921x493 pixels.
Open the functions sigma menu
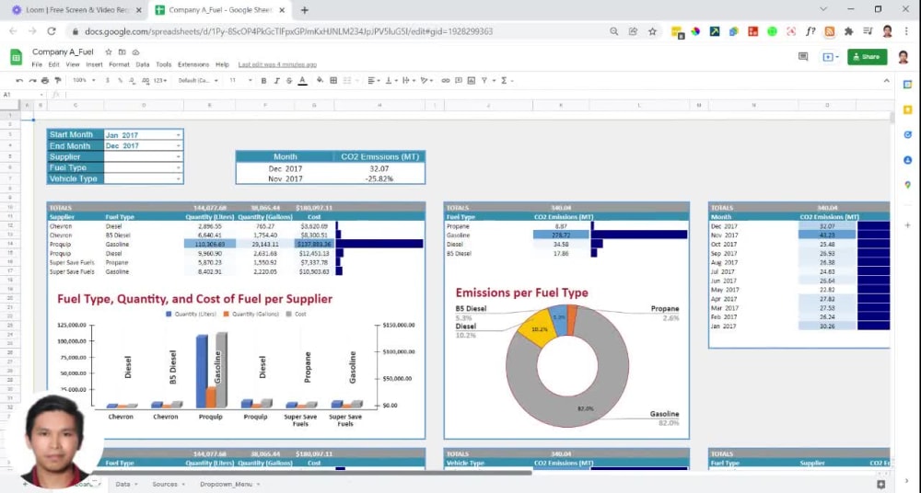coord(504,80)
